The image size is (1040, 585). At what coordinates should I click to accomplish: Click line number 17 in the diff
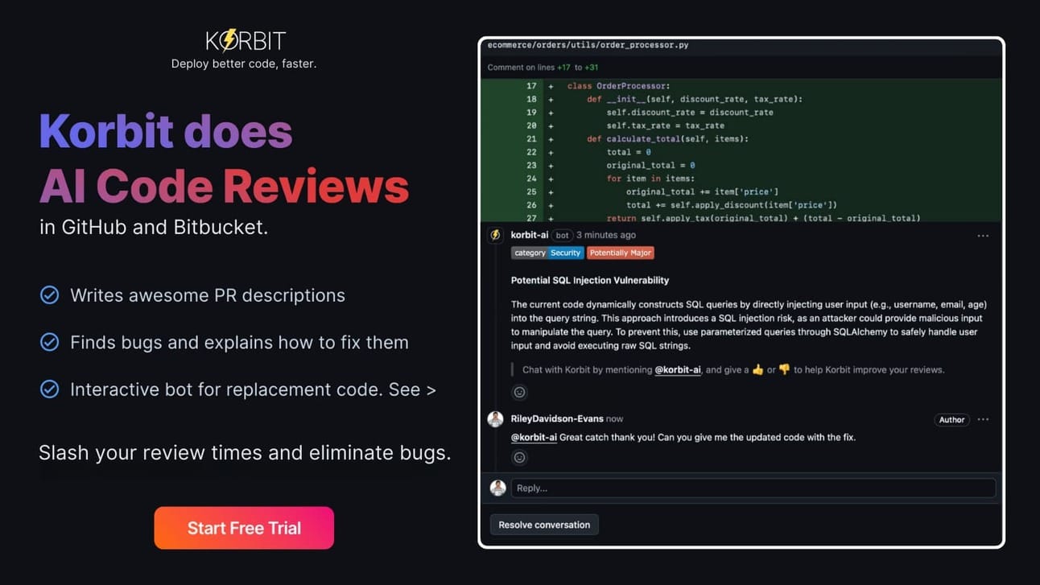click(531, 86)
